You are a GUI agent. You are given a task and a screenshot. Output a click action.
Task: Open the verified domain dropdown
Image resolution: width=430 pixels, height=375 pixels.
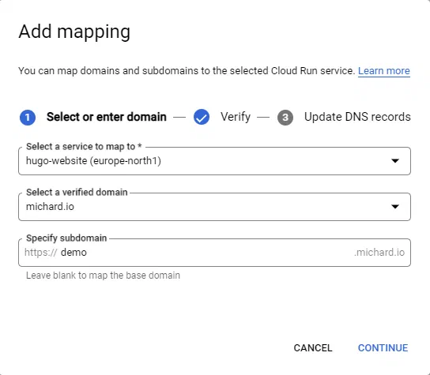pos(214,207)
